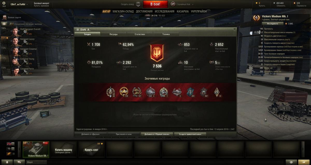Open the Случайный бой battle mode dropdown

point(182,4)
